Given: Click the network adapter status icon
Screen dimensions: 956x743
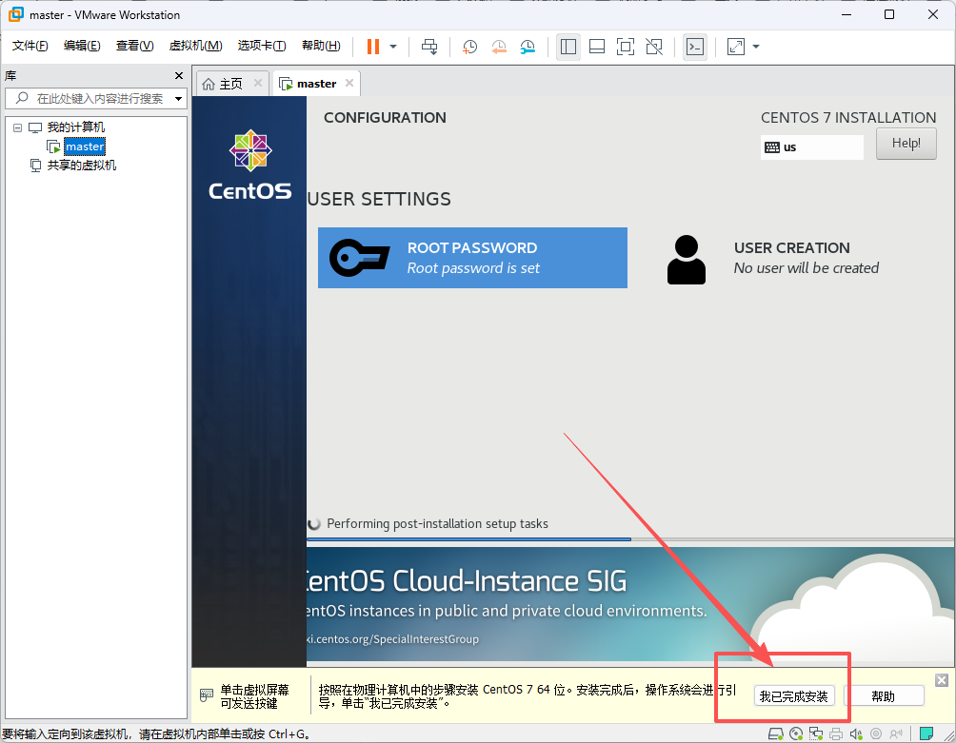Looking at the screenshot, I should pos(816,733).
